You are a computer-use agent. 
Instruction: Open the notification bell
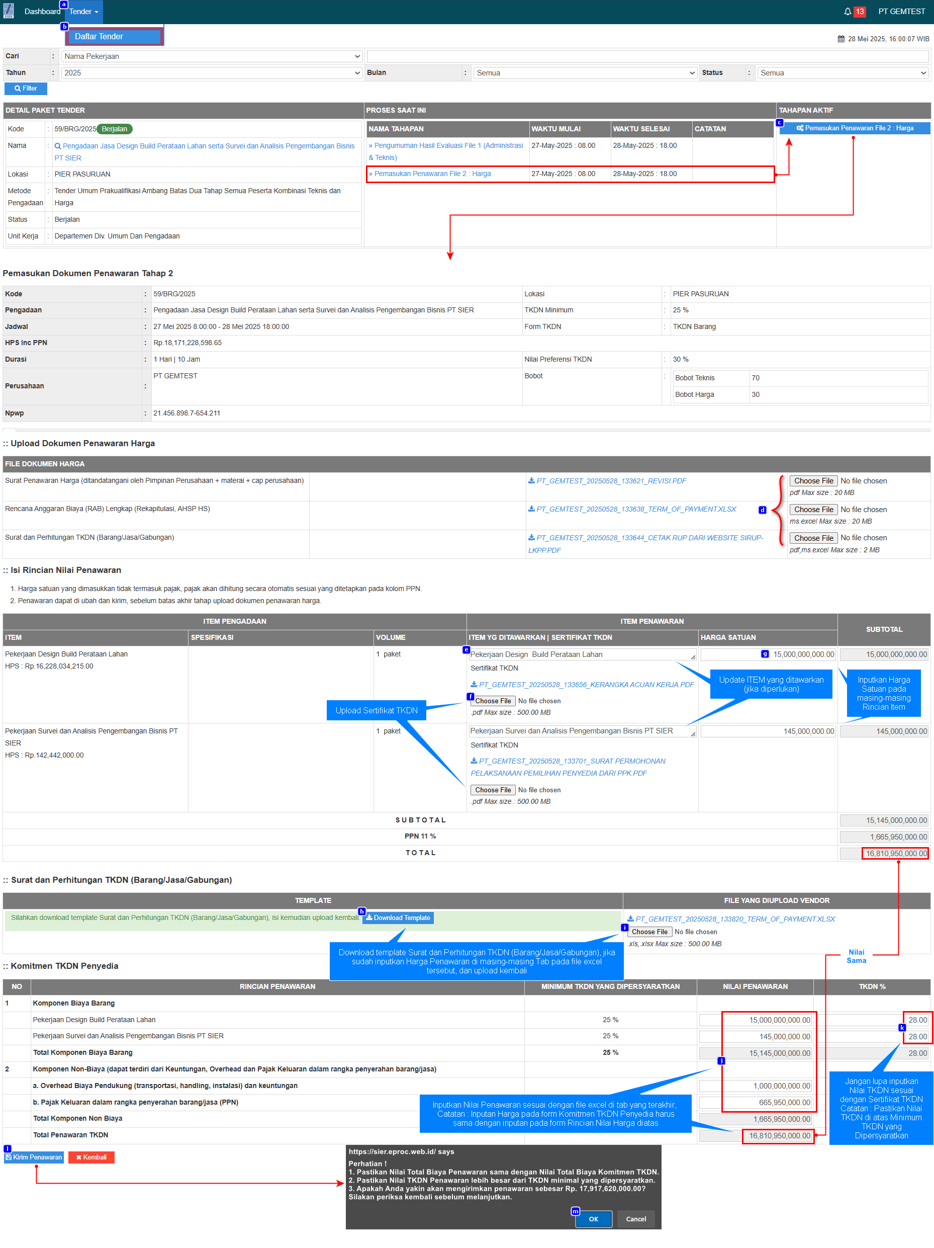[847, 11]
